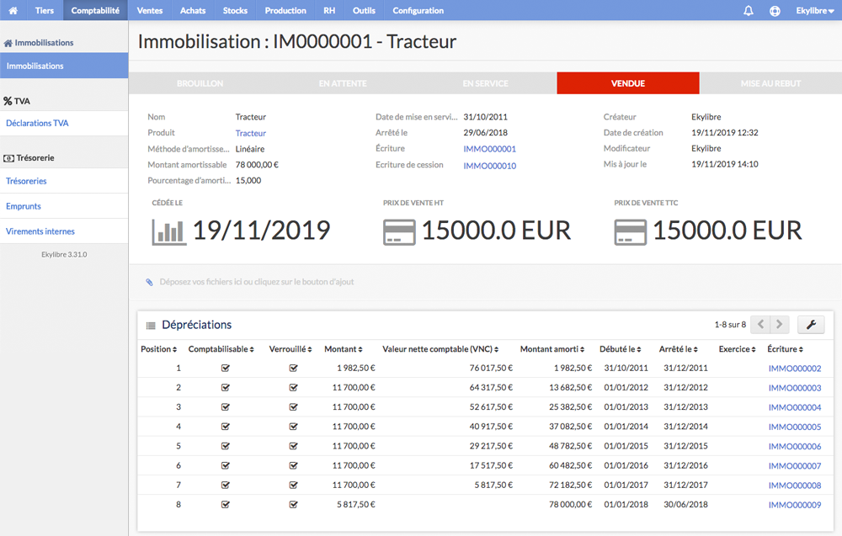This screenshot has width=842, height=536.
Task: Click the Trésorerie sidebar section header
Action: point(29,157)
